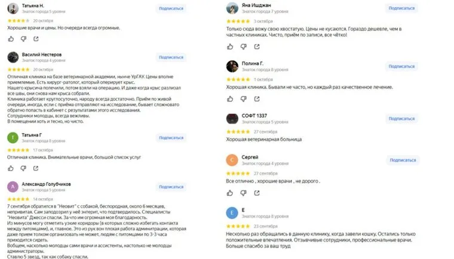Open Яна Ишджан's profile name link
The image size is (454, 259).
pyautogui.click(x=257, y=5)
